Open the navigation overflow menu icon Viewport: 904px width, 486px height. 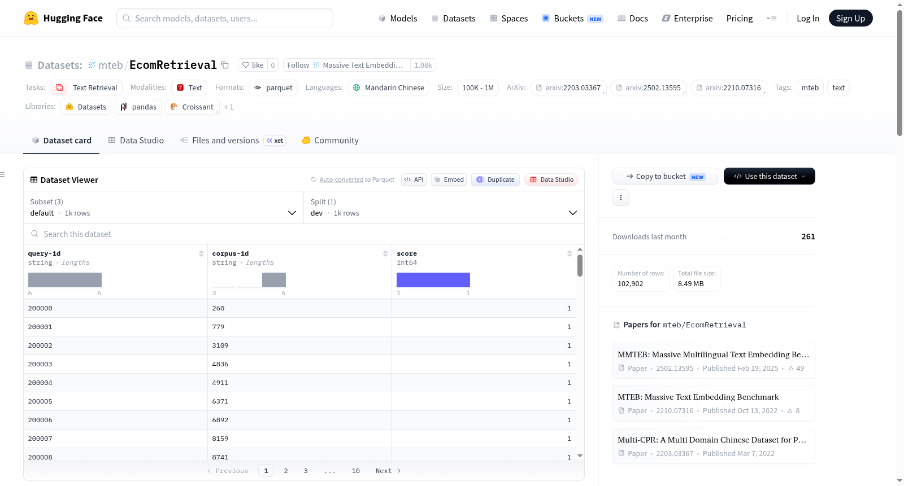coord(771,18)
